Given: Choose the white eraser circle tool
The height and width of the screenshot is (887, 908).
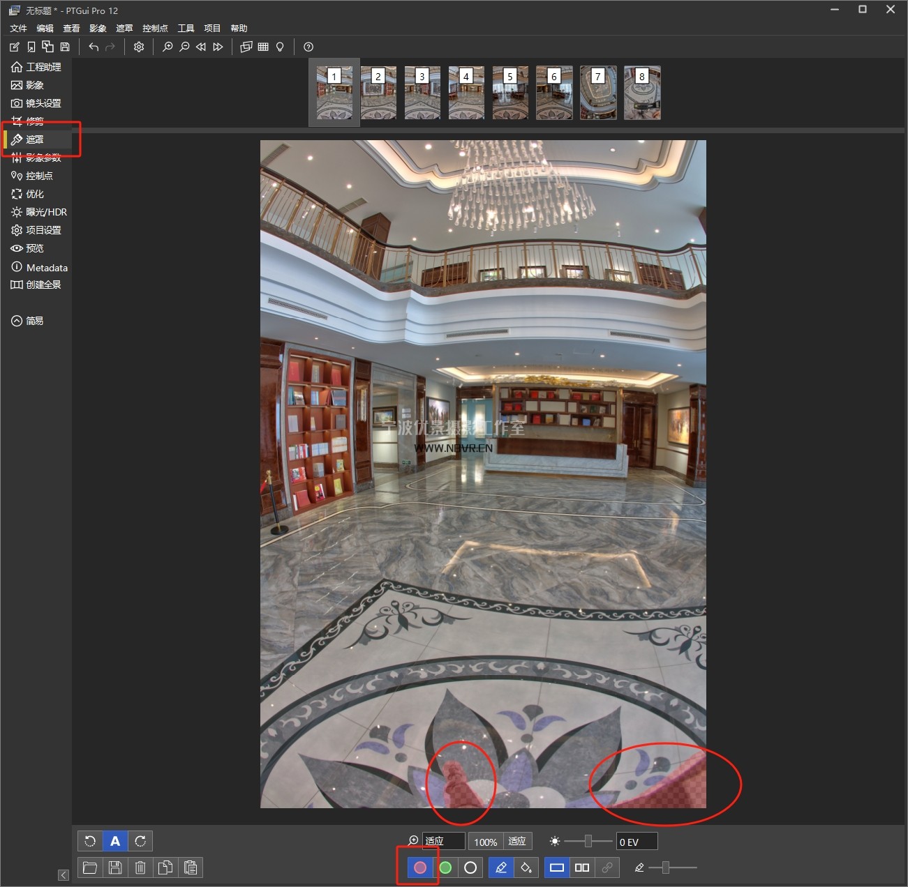Looking at the screenshot, I should click(x=470, y=867).
